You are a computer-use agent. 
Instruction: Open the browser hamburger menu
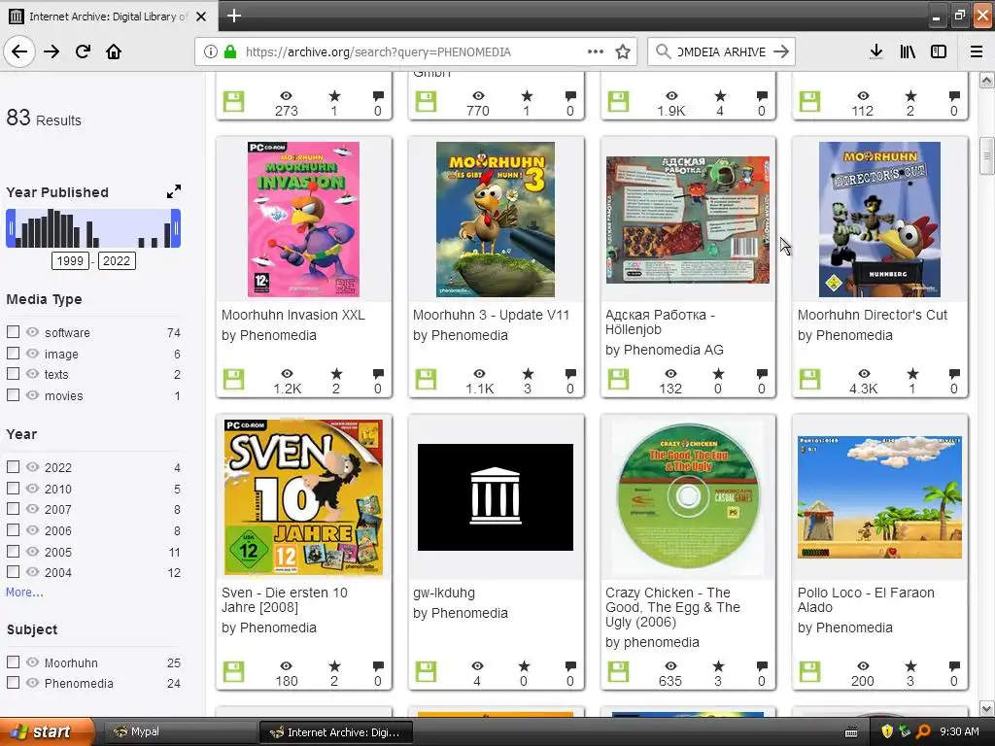976,51
